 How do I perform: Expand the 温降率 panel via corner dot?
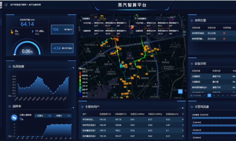73,108
